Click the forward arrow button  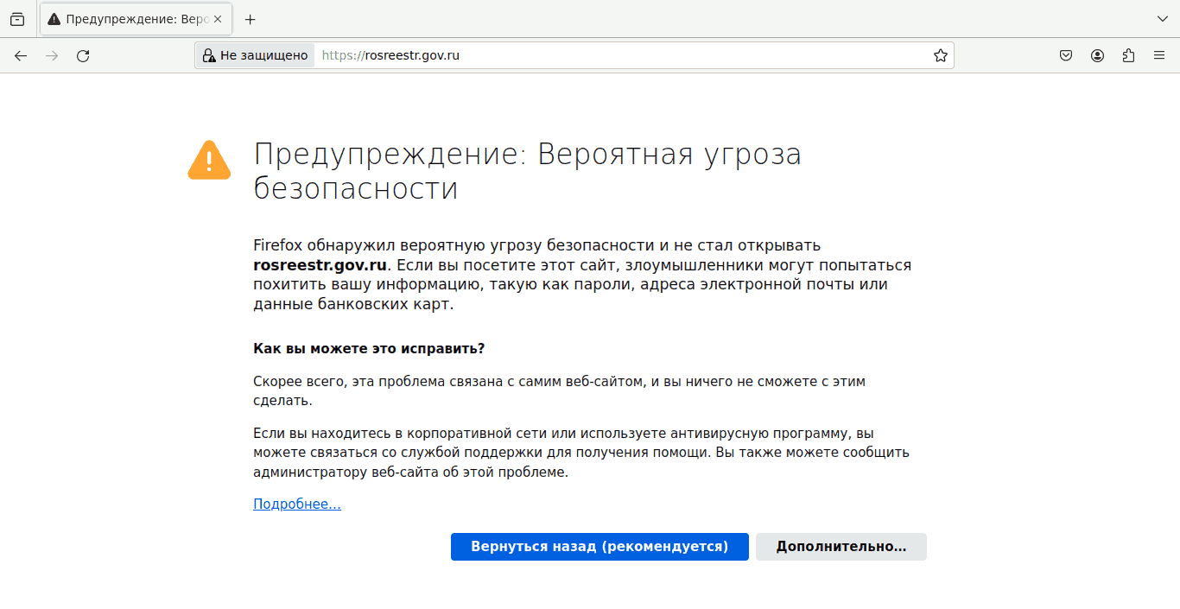tap(52, 55)
